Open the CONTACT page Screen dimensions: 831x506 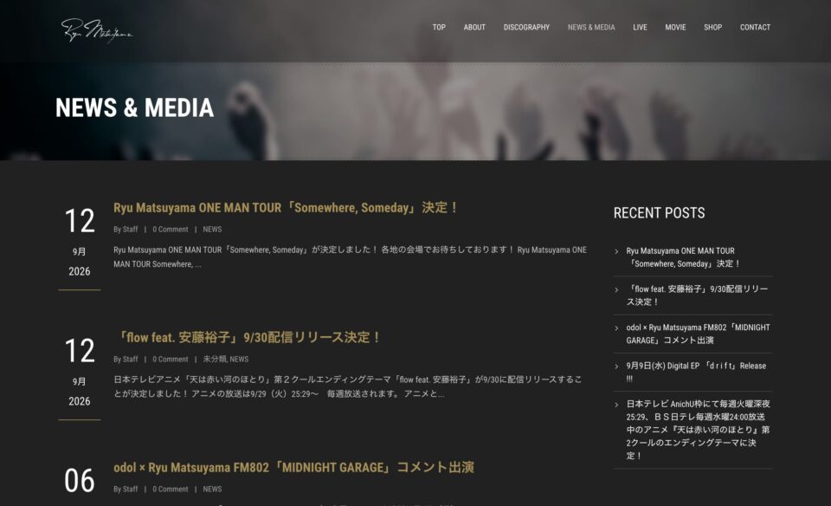coord(755,27)
